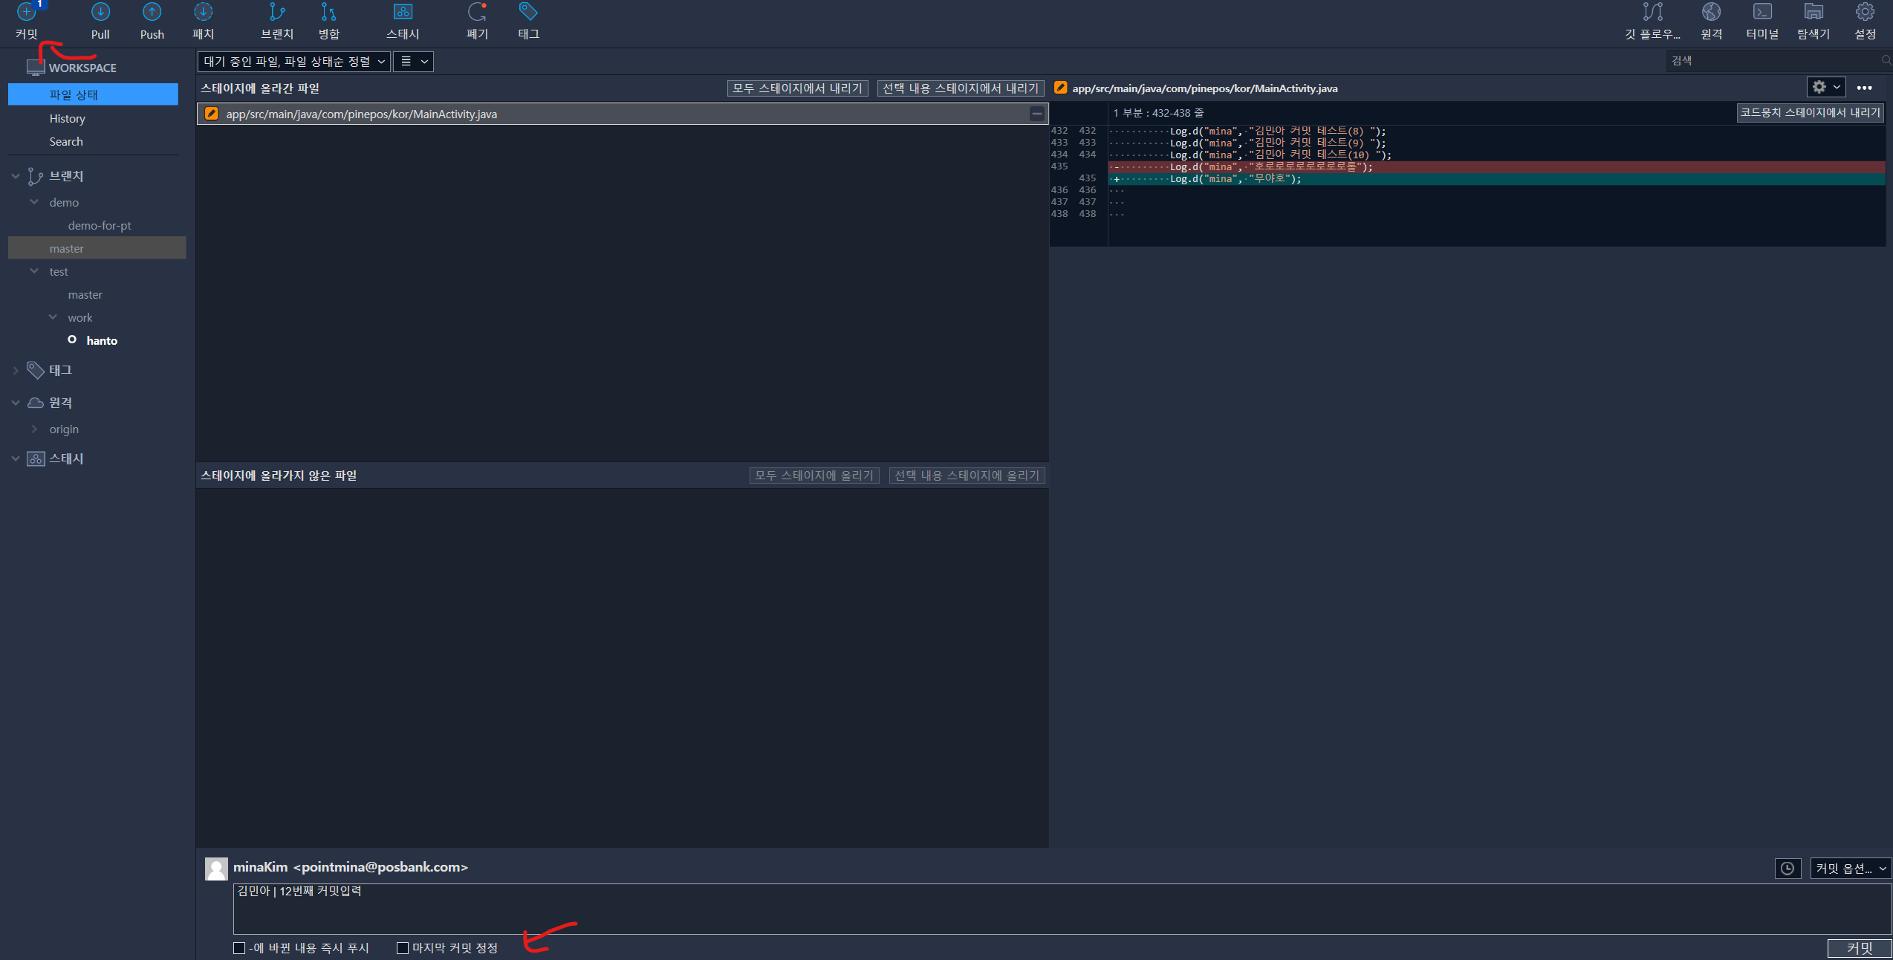Open the 대기 중인 파일 sort dropdown
The width and height of the screenshot is (1893, 960).
click(294, 62)
